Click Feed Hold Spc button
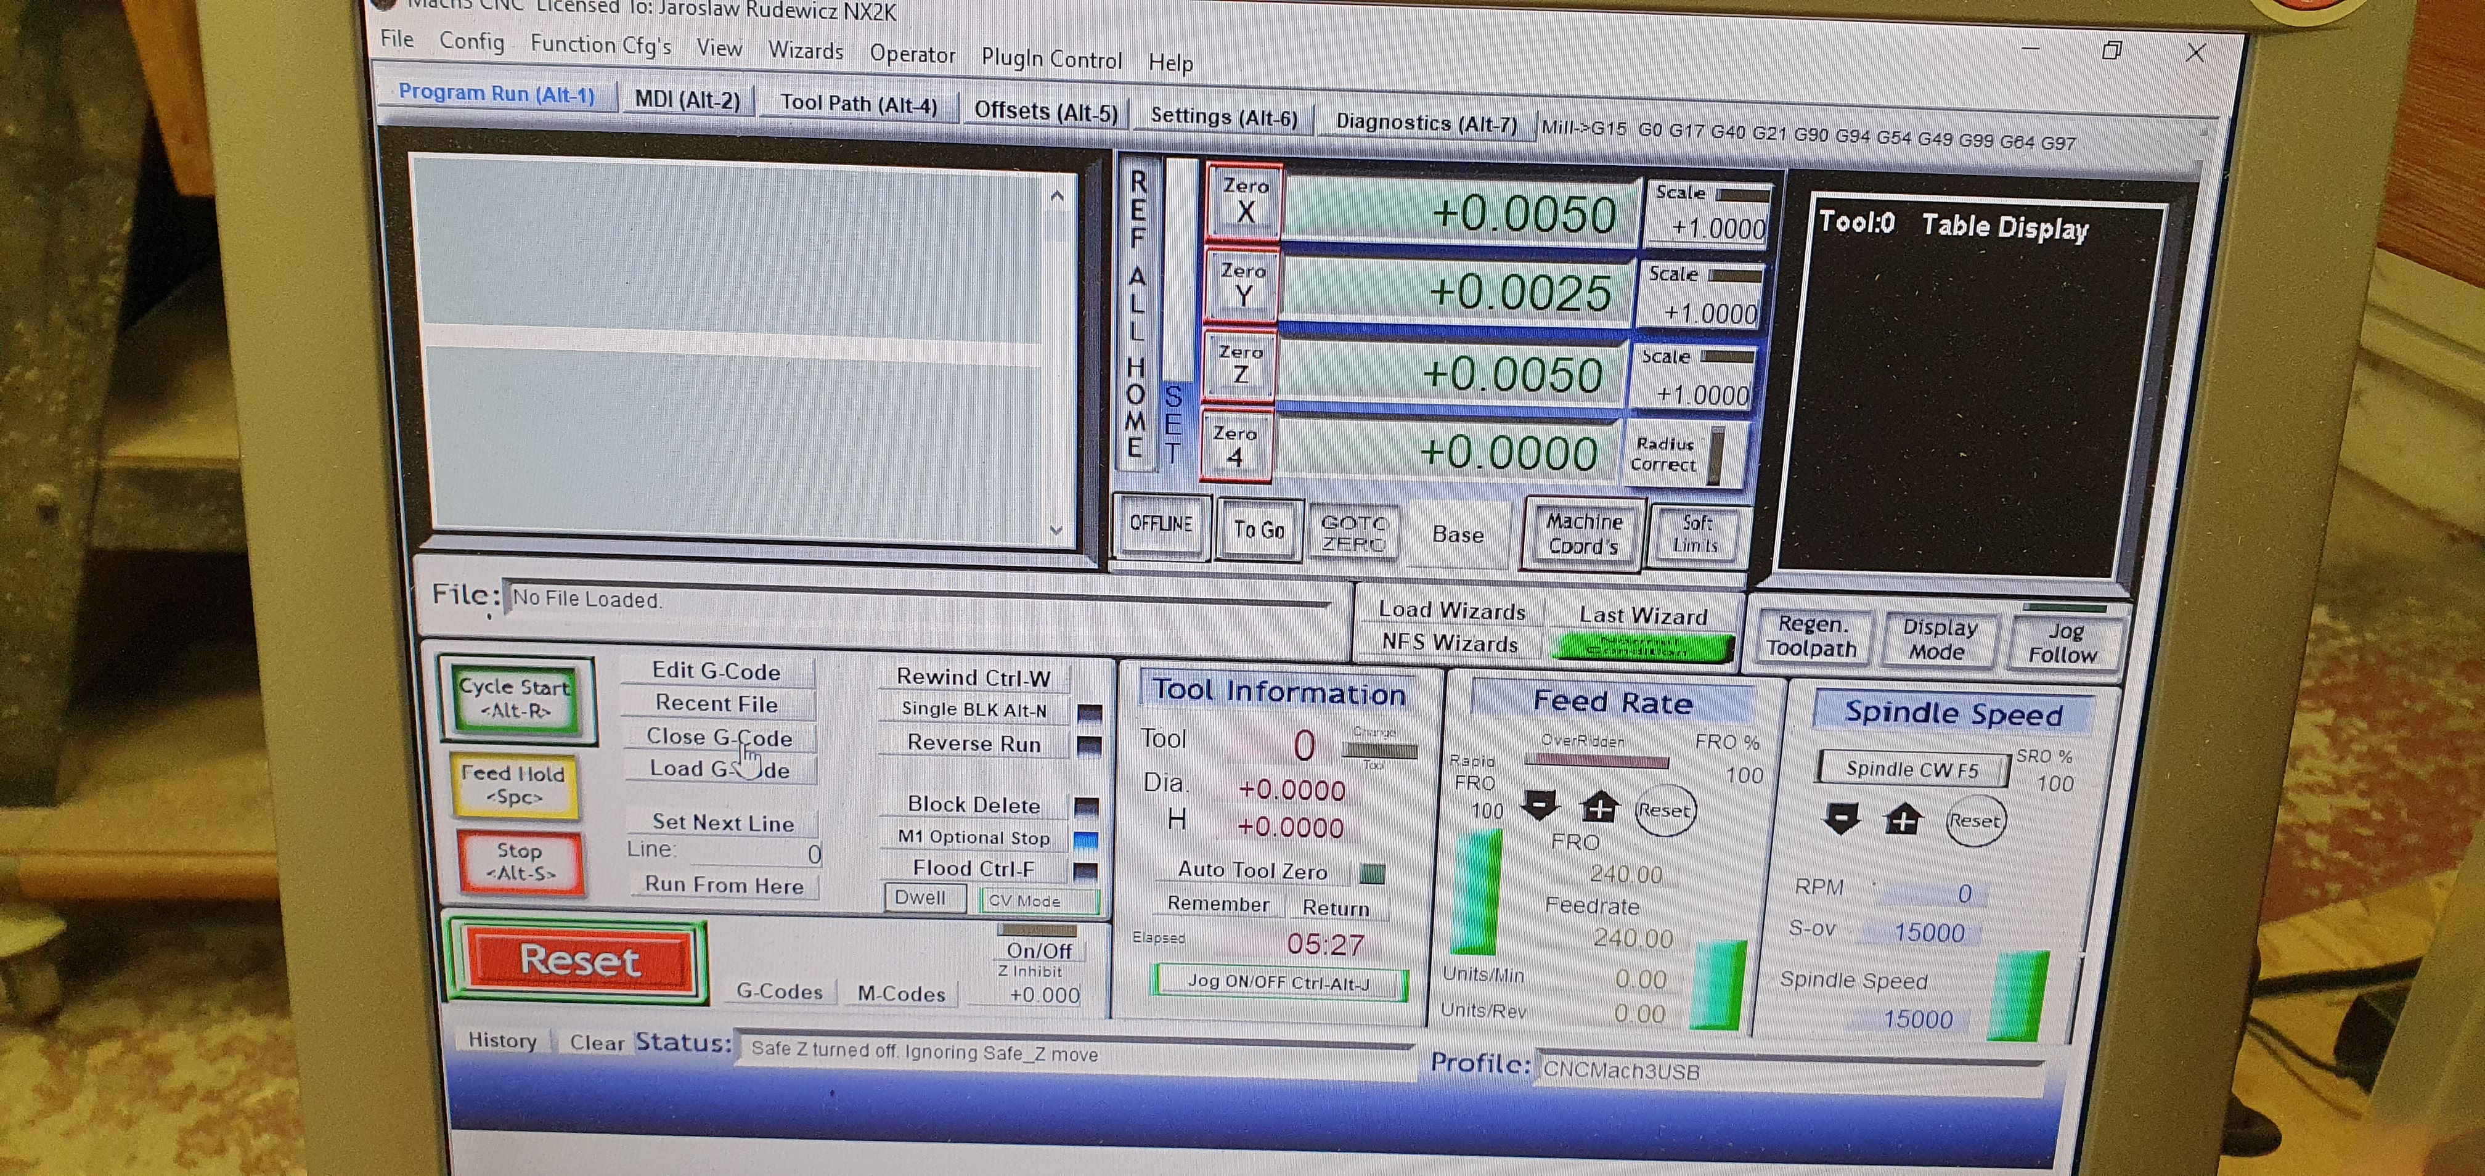Screen dimensions: 2485x1176 pos(513,785)
